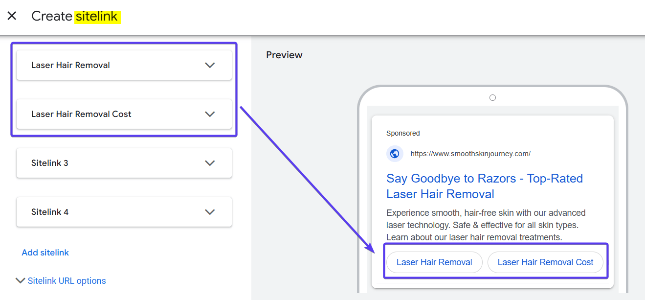Viewport: 645px width, 300px height.
Task: Expand the Laser Hair Removal Cost chevron
Action: (x=210, y=114)
